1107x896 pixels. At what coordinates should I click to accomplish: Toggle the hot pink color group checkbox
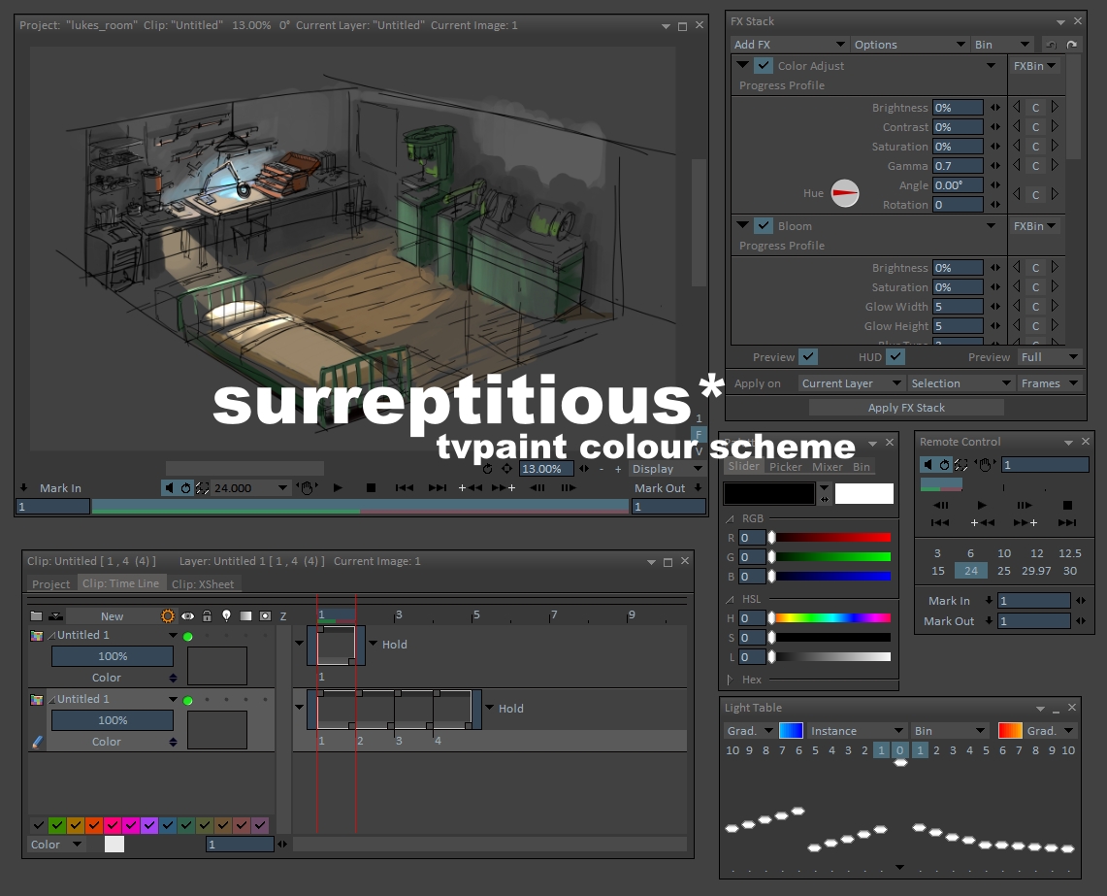(x=113, y=825)
